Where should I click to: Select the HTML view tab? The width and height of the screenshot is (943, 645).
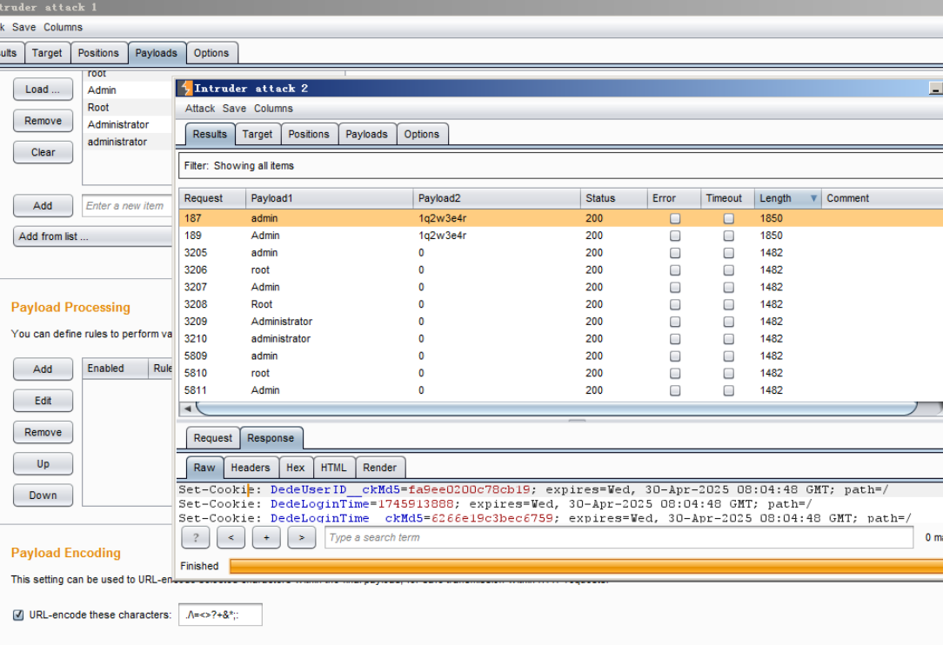pyautogui.click(x=334, y=468)
